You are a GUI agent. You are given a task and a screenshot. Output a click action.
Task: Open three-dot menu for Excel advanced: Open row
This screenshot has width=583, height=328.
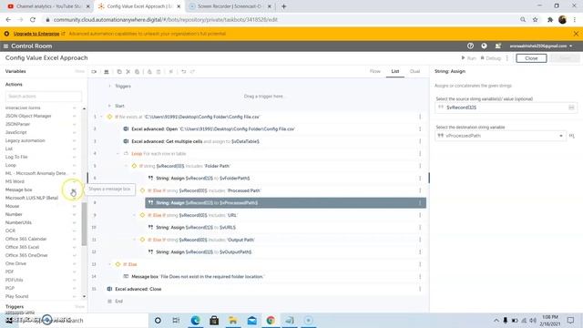(x=420, y=129)
